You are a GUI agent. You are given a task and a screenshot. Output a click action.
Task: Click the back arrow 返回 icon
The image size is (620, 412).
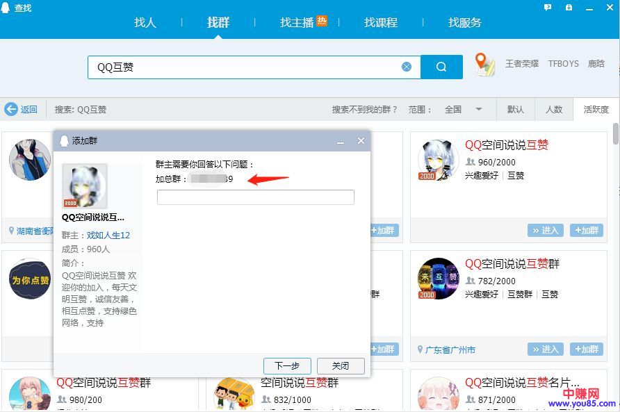pos(11,109)
